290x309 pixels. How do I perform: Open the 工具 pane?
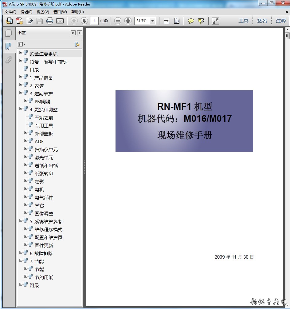point(243,21)
